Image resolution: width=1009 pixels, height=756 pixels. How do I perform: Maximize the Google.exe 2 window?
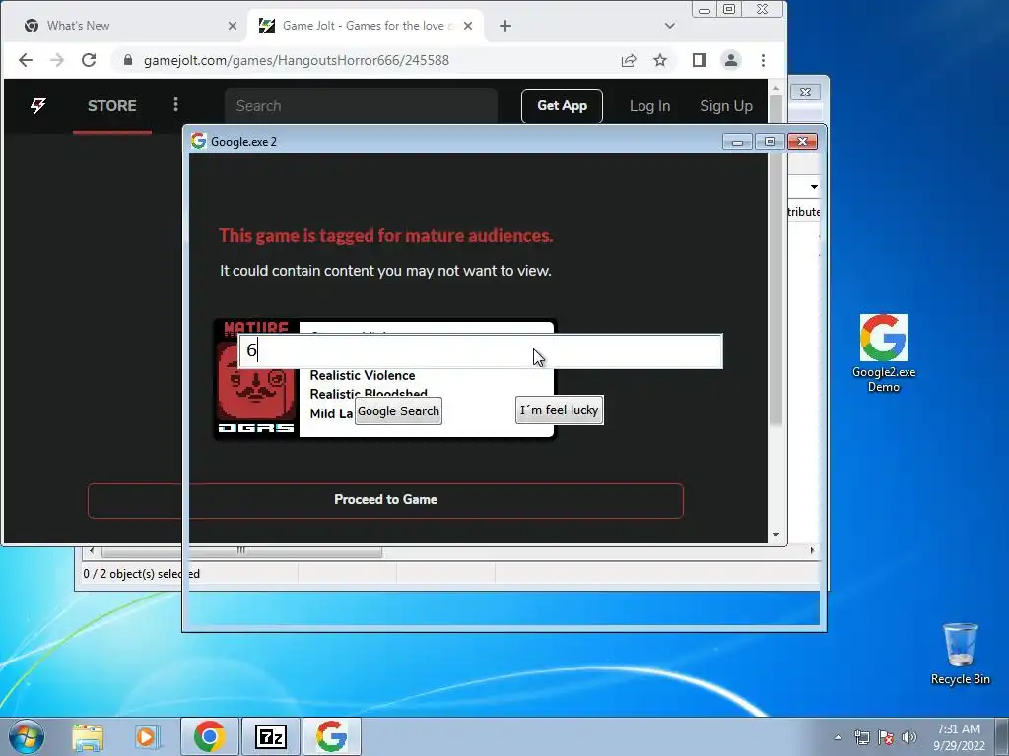[770, 142]
